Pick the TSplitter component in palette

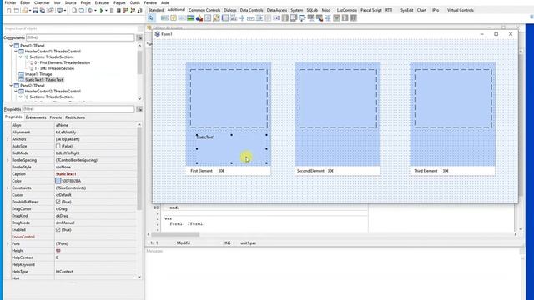pyautogui.click(x=242, y=17)
